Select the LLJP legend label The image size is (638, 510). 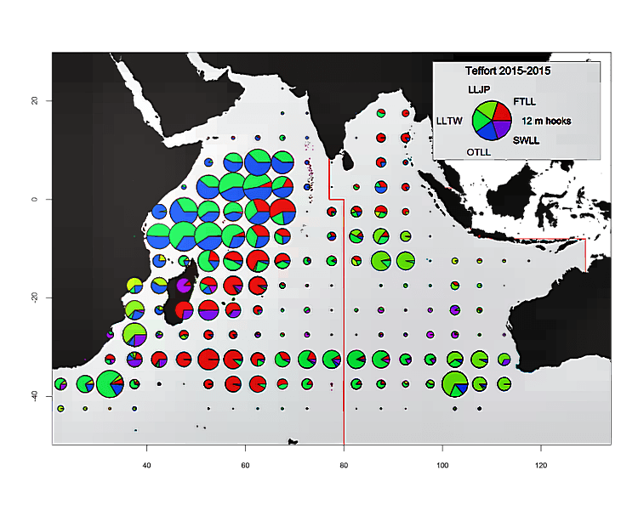[479, 89]
